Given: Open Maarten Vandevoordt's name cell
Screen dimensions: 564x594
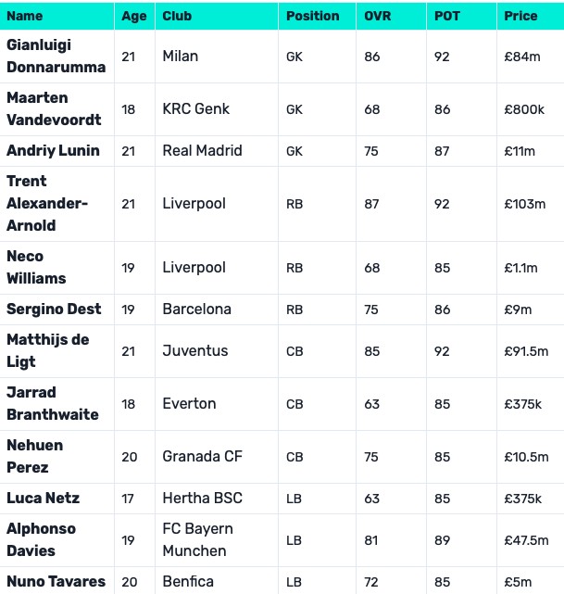Looking at the screenshot, I should click(x=54, y=108).
